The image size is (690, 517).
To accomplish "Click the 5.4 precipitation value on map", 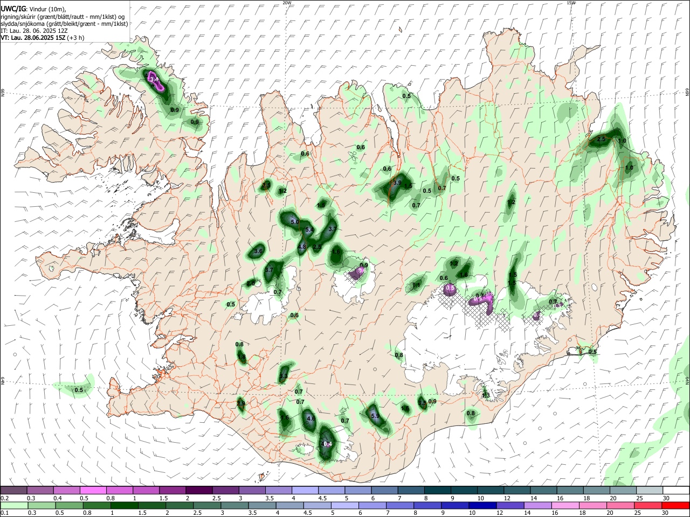I will [x=309, y=230].
